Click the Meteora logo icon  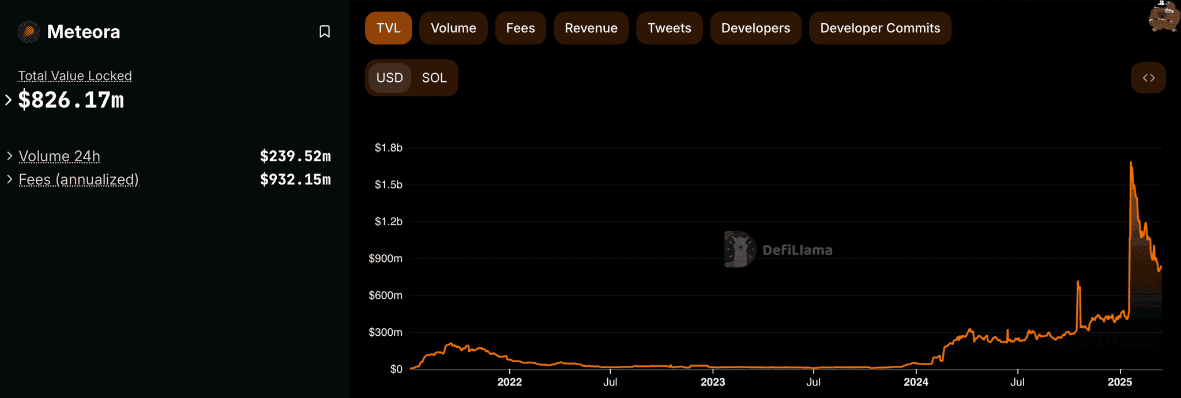pyautogui.click(x=28, y=32)
